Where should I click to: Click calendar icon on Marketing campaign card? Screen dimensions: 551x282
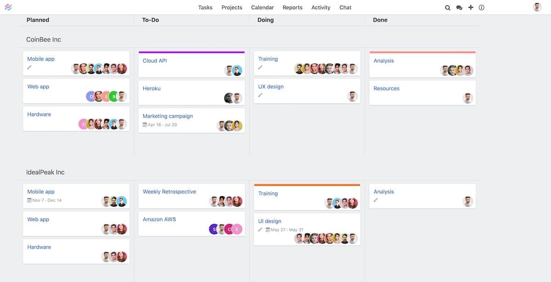(x=145, y=125)
